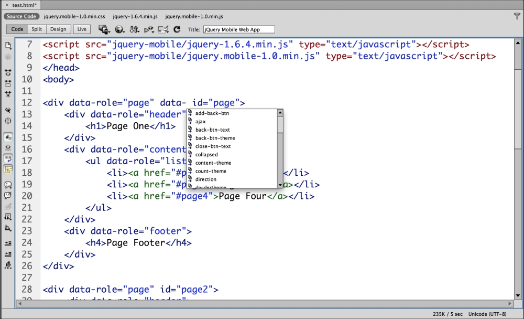Switch to Split view
Image resolution: width=524 pixels, height=319 pixels.
37,29
